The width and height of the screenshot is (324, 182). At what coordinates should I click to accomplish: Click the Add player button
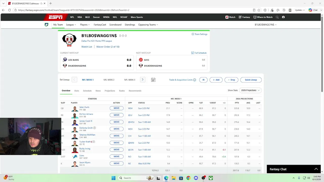pos(216,80)
